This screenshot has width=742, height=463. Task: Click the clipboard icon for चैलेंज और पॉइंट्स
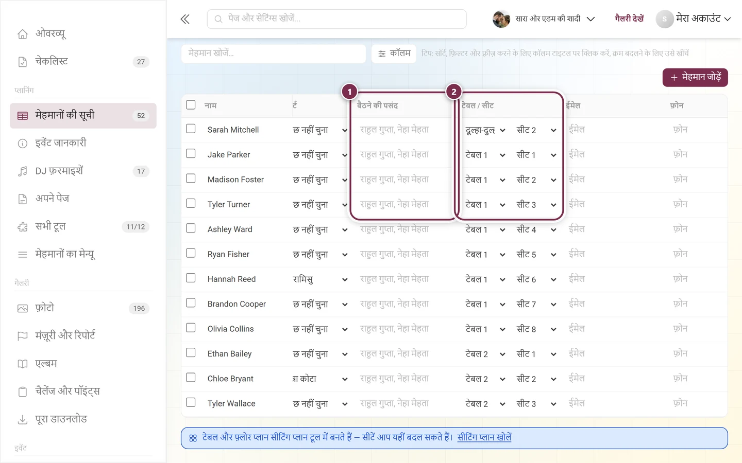click(x=23, y=391)
